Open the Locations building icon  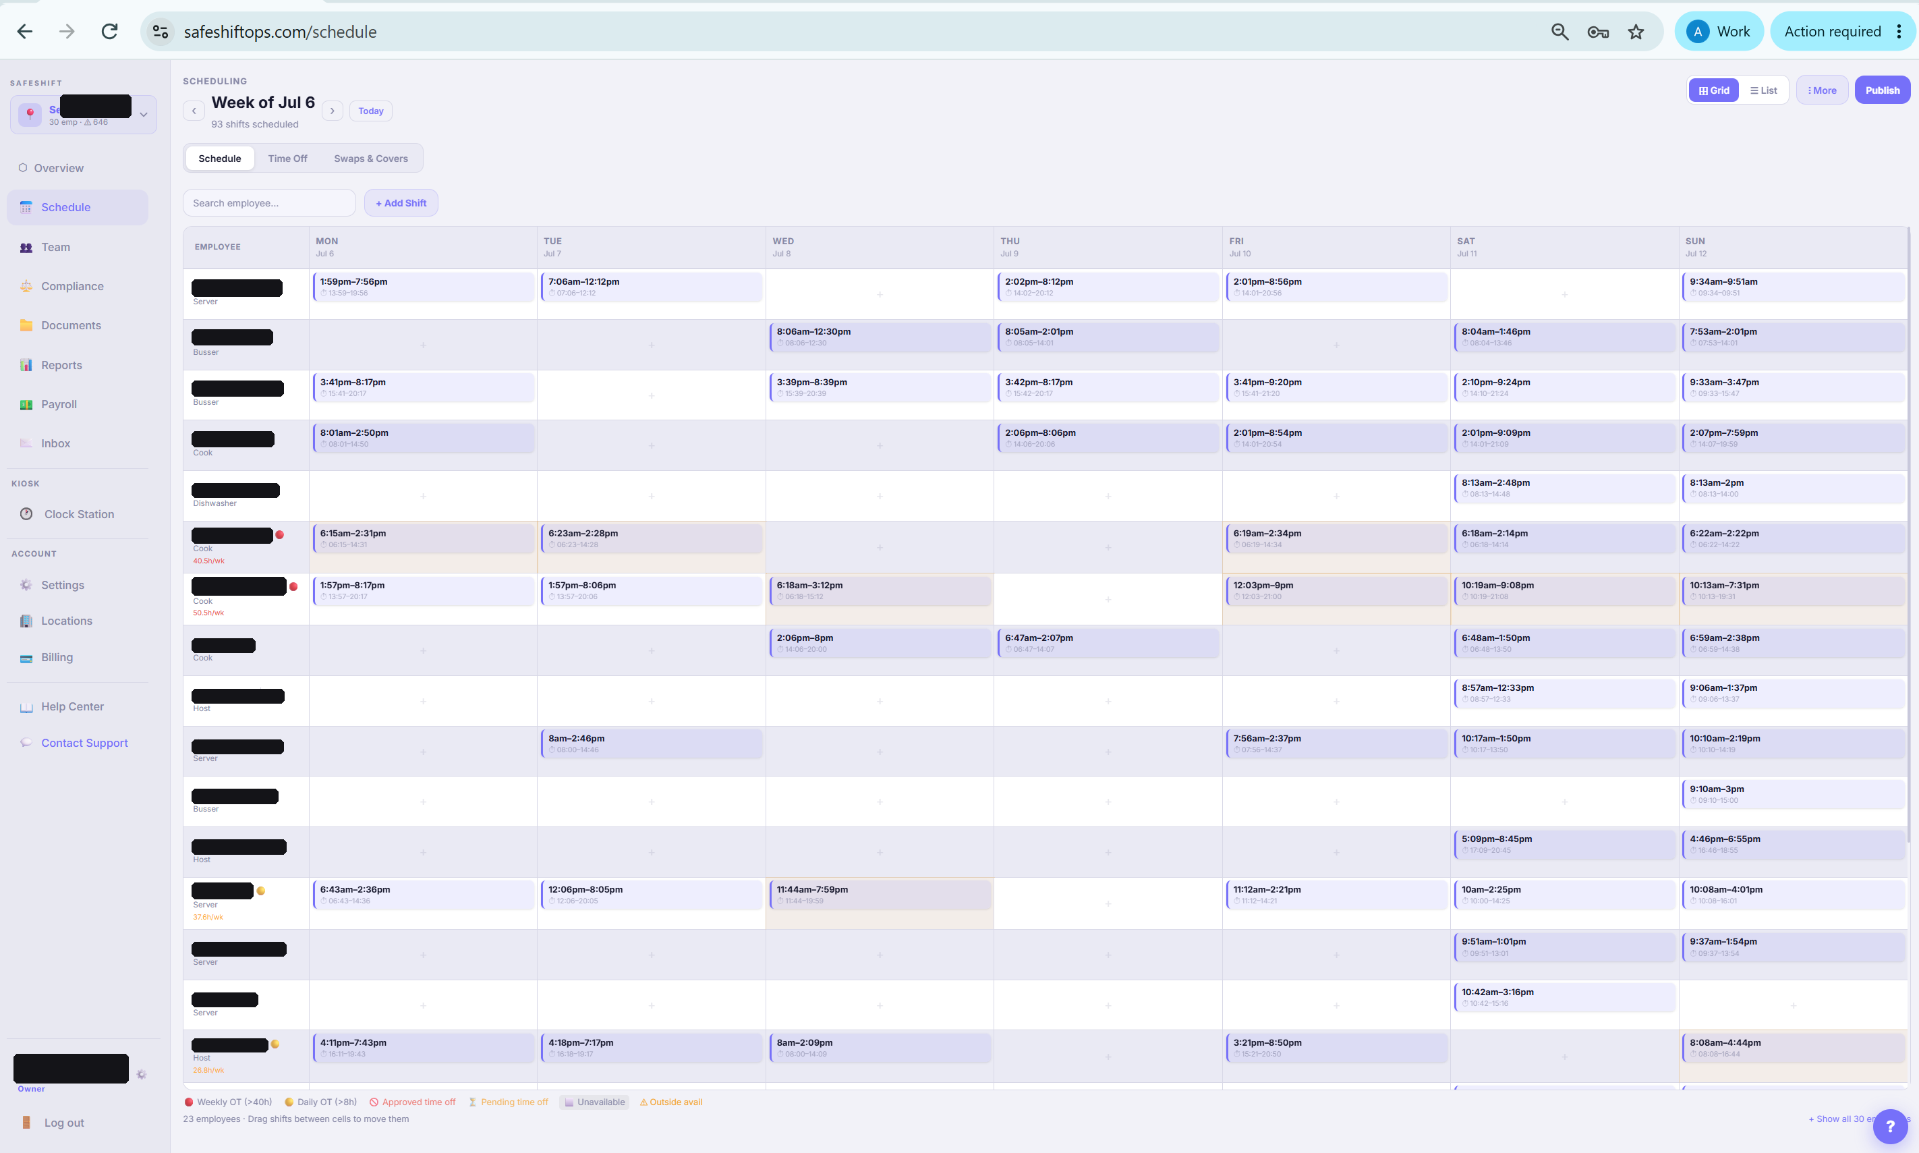(26, 621)
